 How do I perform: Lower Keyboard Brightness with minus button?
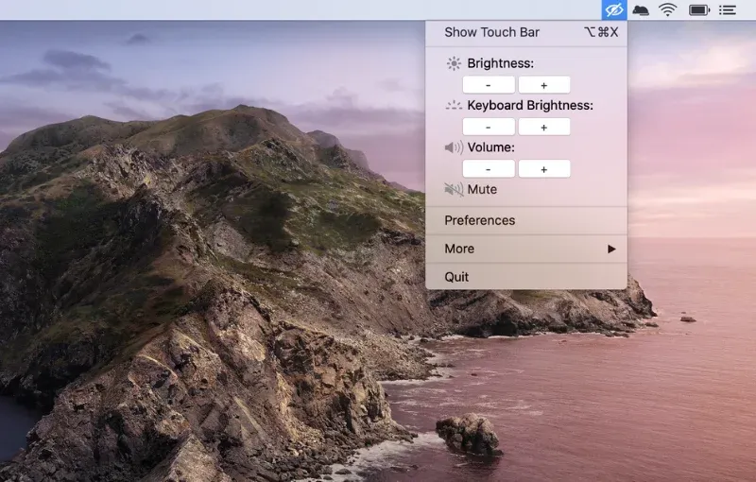coord(489,127)
